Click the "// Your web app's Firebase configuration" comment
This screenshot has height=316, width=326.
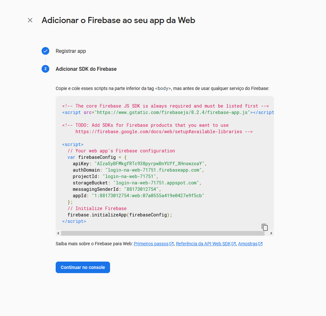coord(121,151)
